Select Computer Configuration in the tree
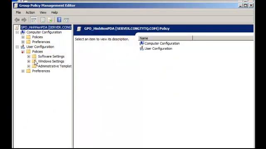 [44, 32]
